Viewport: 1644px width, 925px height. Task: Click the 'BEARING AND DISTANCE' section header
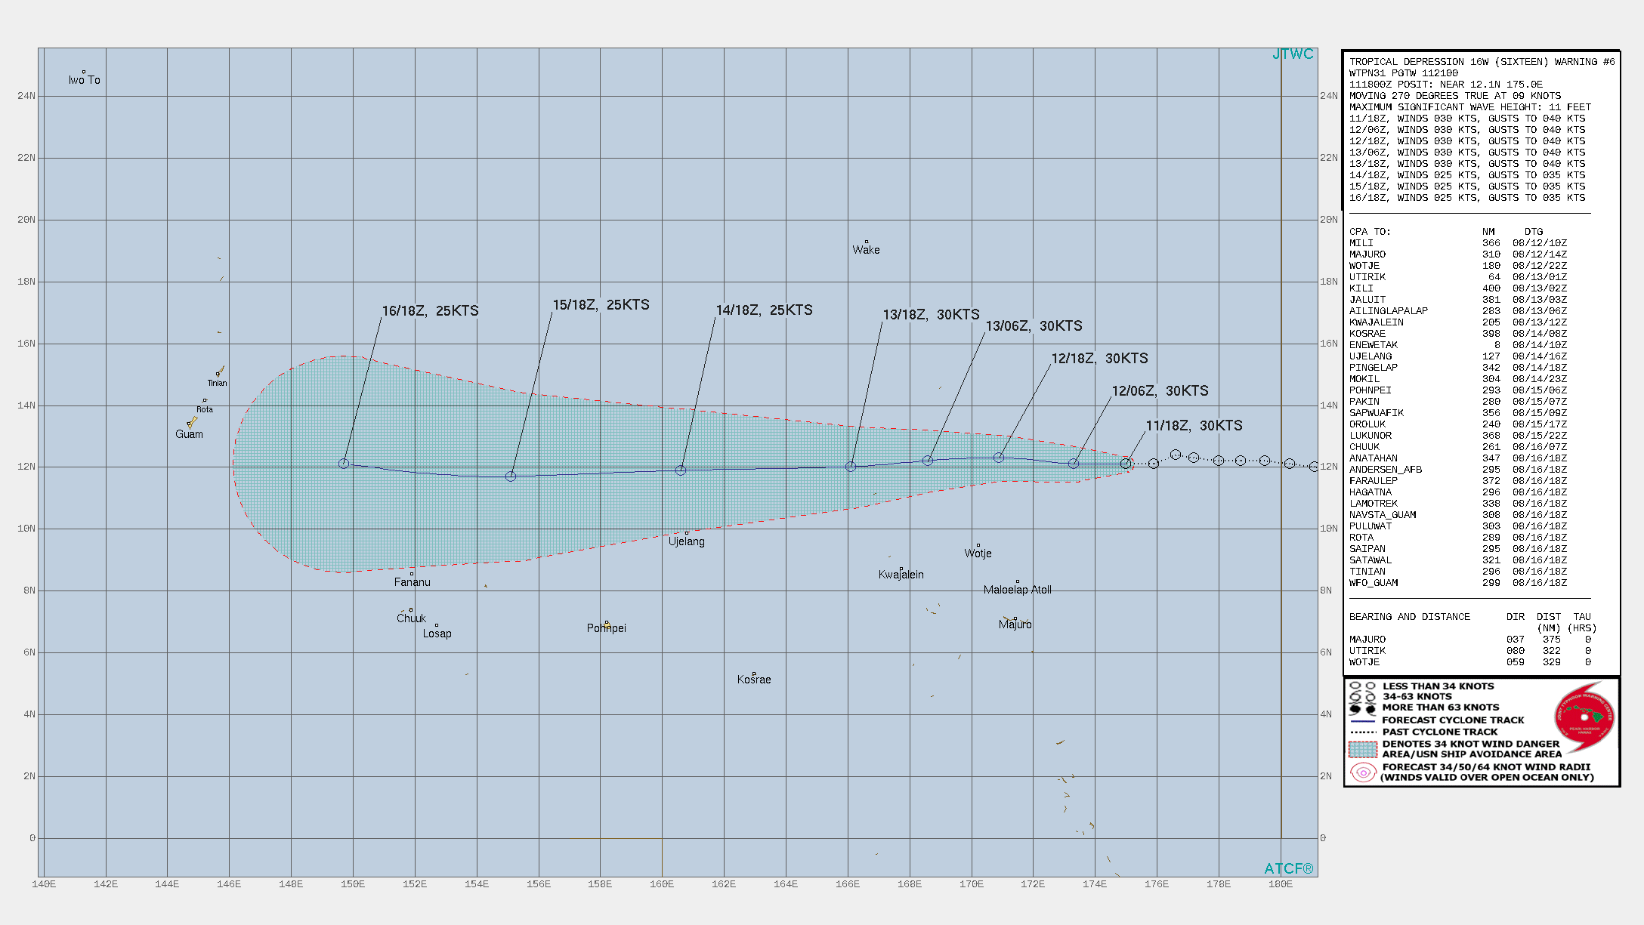click(1410, 617)
